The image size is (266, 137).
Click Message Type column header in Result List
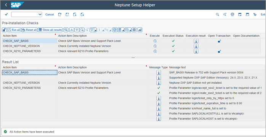click(x=158, y=67)
